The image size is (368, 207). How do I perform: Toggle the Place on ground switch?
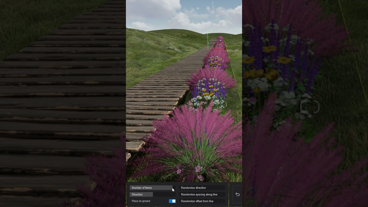pos(172,201)
